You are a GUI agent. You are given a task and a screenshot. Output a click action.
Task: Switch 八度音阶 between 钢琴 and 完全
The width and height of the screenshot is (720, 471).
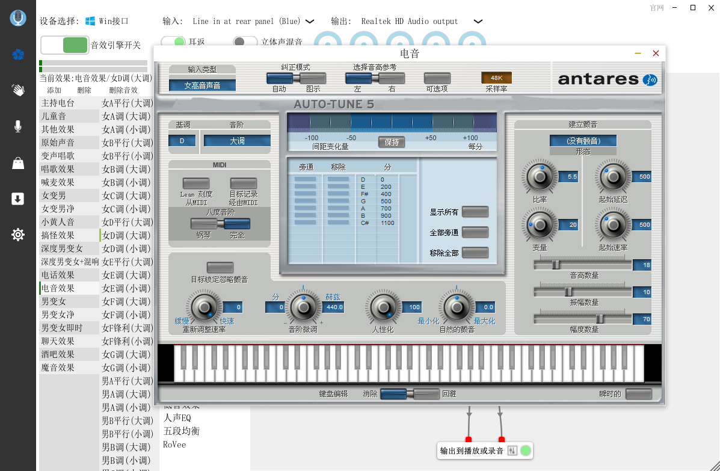(x=220, y=224)
